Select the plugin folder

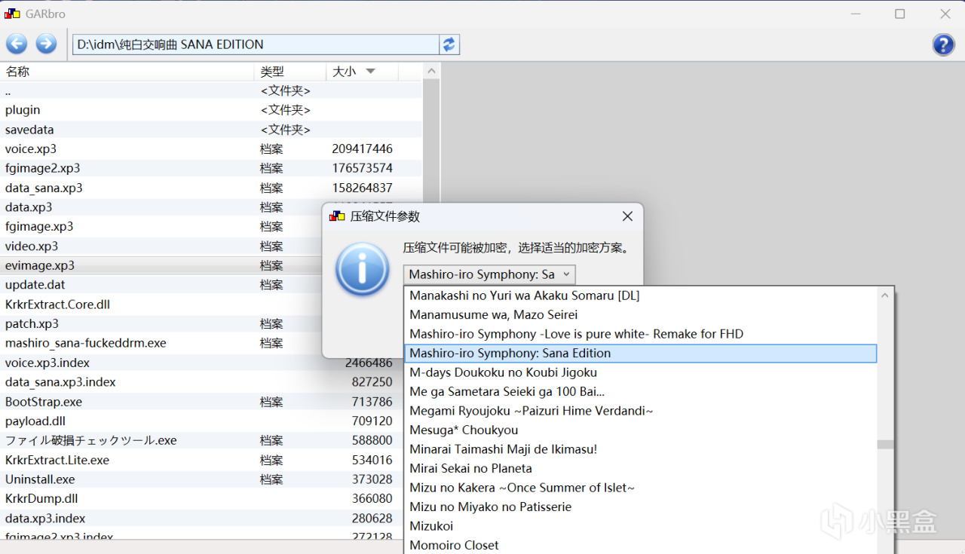click(x=211, y=110)
